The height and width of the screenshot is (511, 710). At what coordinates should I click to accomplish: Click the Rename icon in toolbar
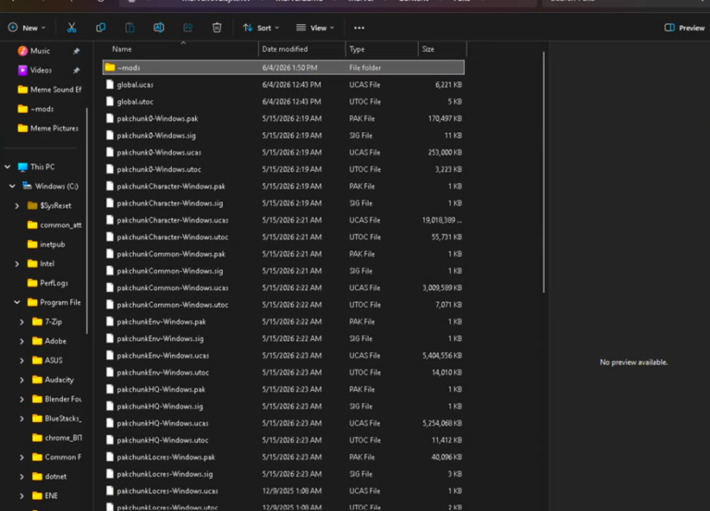coord(158,28)
